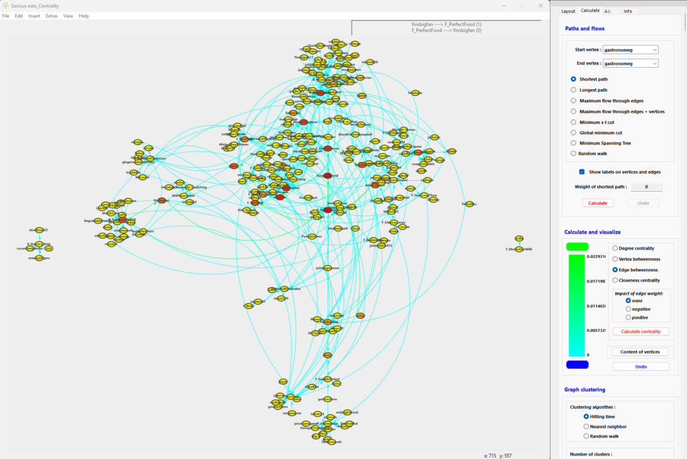
Task: Select the dealdave22 vertex node
Action: tap(39, 229)
